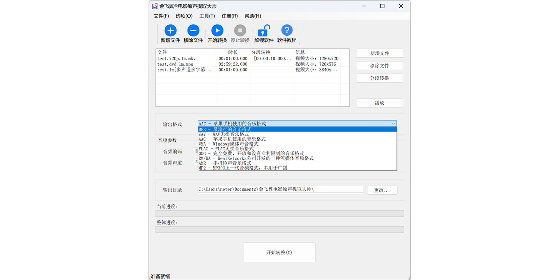Click the 移除文件 side button

click(x=380, y=66)
